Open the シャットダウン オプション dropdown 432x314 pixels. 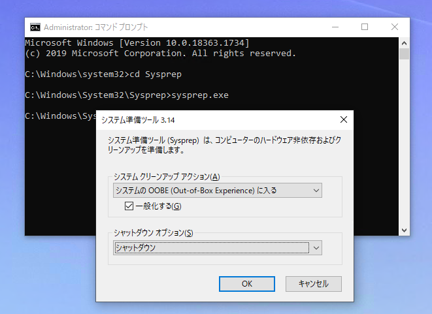(x=218, y=248)
